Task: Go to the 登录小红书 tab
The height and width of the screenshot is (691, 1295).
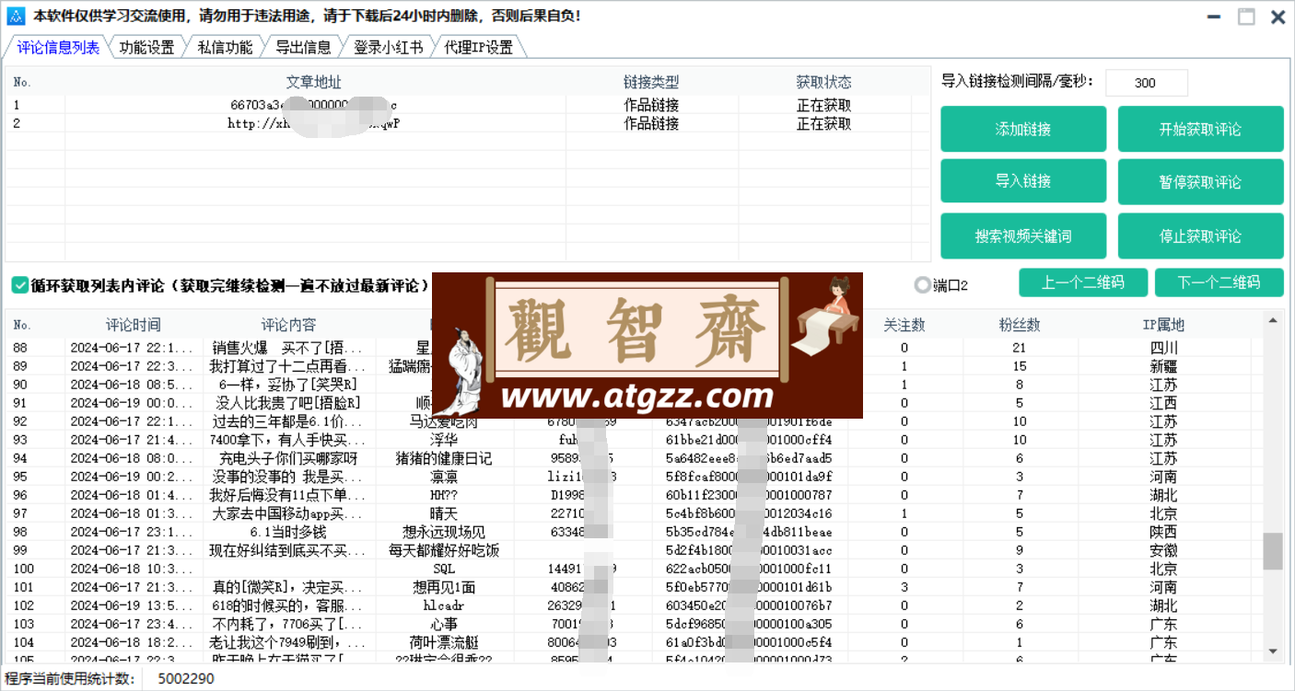Action: [388, 48]
